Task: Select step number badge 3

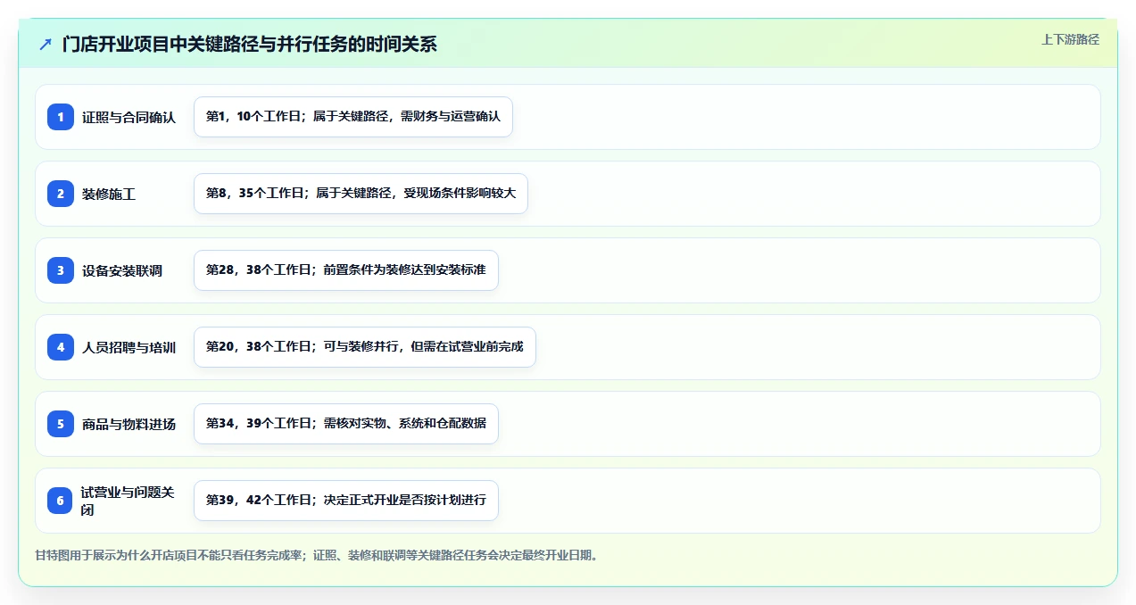Action: 61,270
